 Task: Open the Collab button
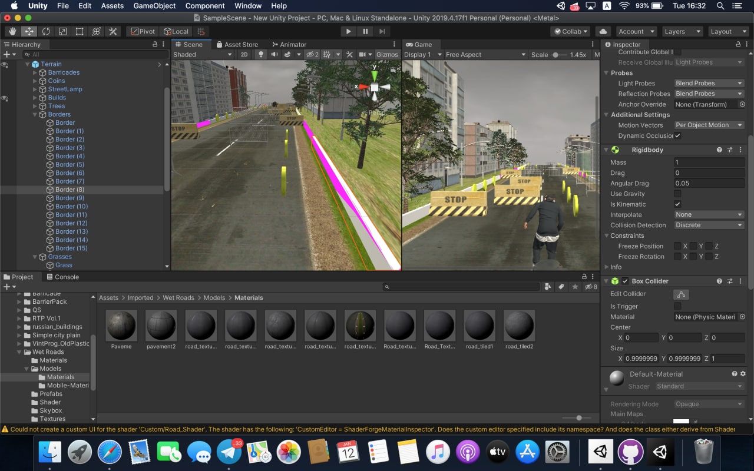pos(571,31)
